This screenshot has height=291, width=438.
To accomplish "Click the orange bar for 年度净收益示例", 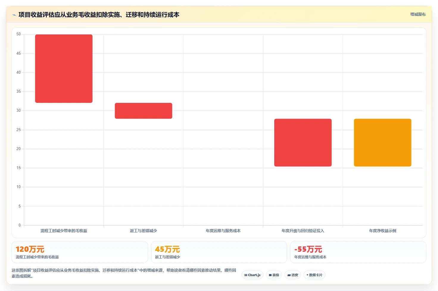I will pyautogui.click(x=383, y=143).
